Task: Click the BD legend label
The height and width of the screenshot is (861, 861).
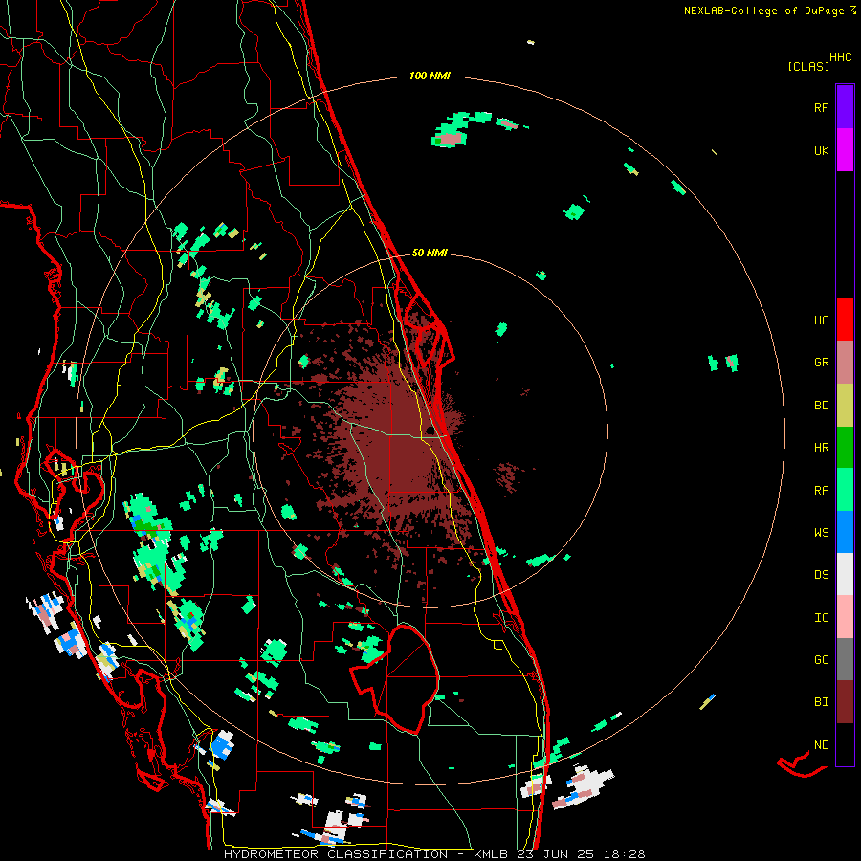Action: pos(821,406)
